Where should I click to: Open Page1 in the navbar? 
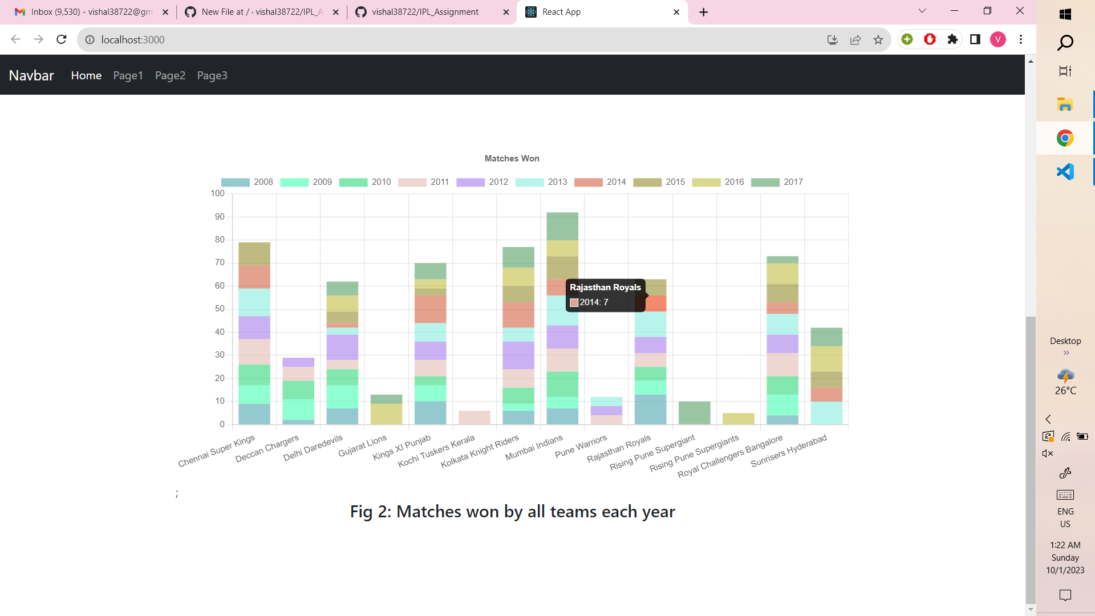128,75
